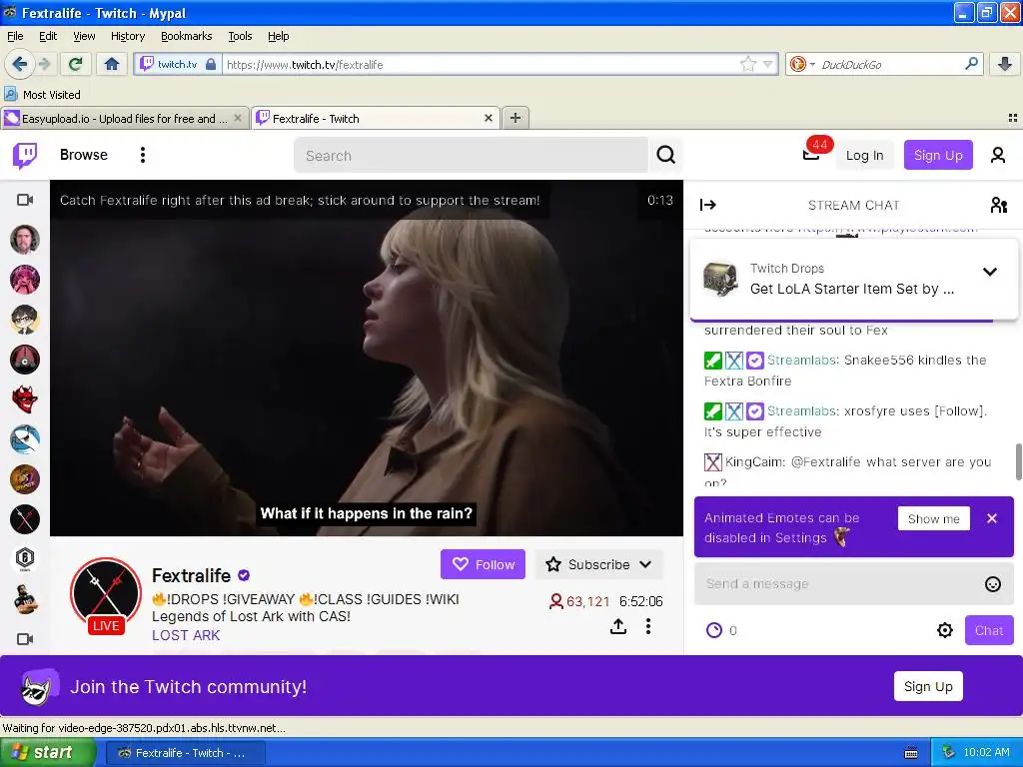Open the list all tabs button

[1012, 118]
